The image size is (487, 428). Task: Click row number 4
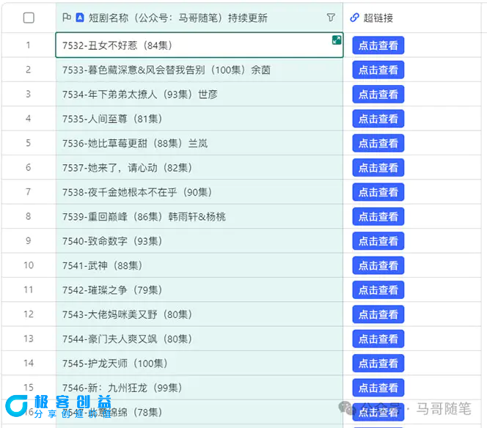(x=29, y=119)
